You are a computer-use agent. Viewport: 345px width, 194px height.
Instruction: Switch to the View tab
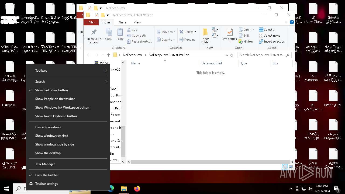pyautogui.click(x=137, y=22)
